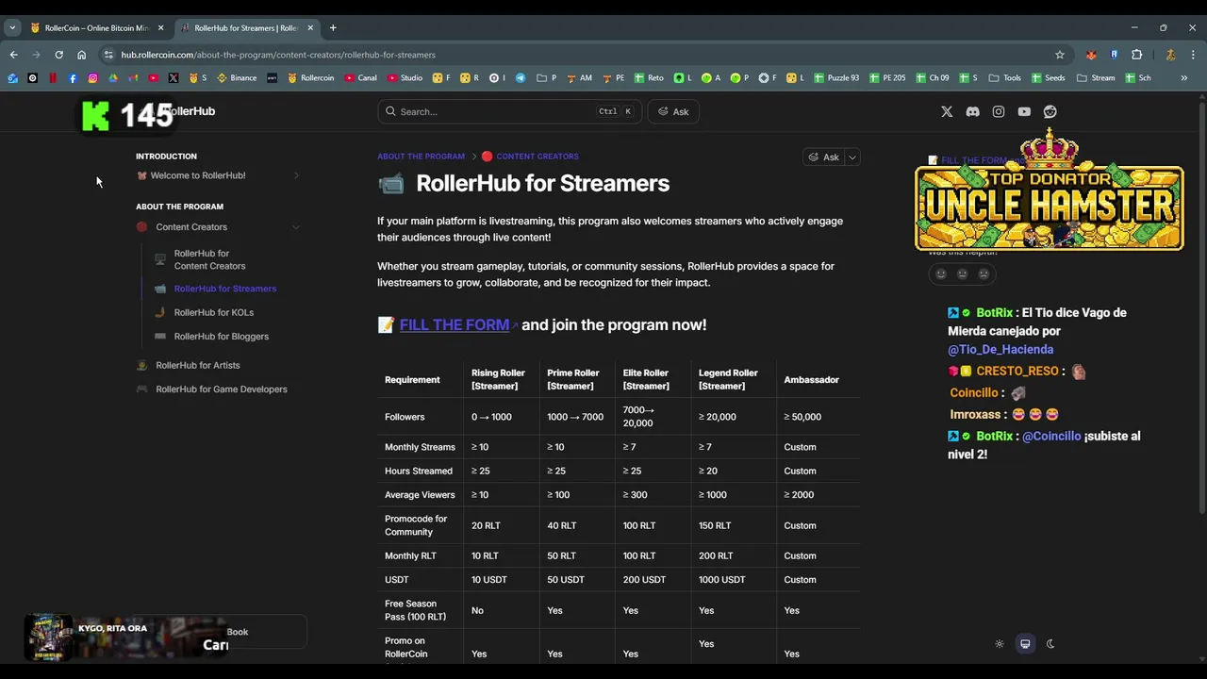
Task: Open Puzzle 93 bookmark
Action: point(835,78)
